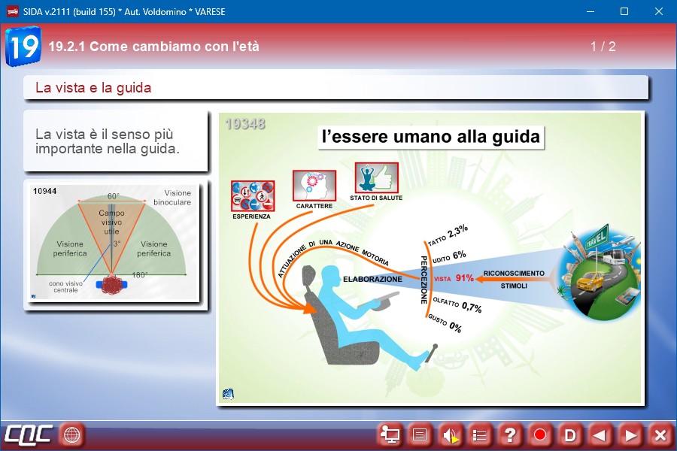Play the audio narration speaker icon
Screen dimensions: 677x451
tap(450, 434)
